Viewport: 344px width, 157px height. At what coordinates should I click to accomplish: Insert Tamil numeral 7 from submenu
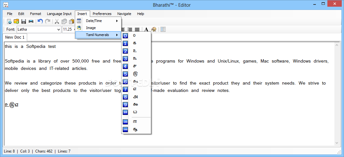[x=136, y=89]
